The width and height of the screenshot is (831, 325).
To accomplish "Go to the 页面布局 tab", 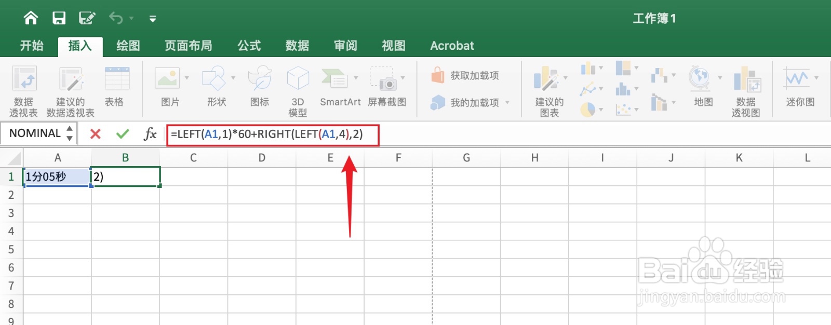I will click(189, 46).
